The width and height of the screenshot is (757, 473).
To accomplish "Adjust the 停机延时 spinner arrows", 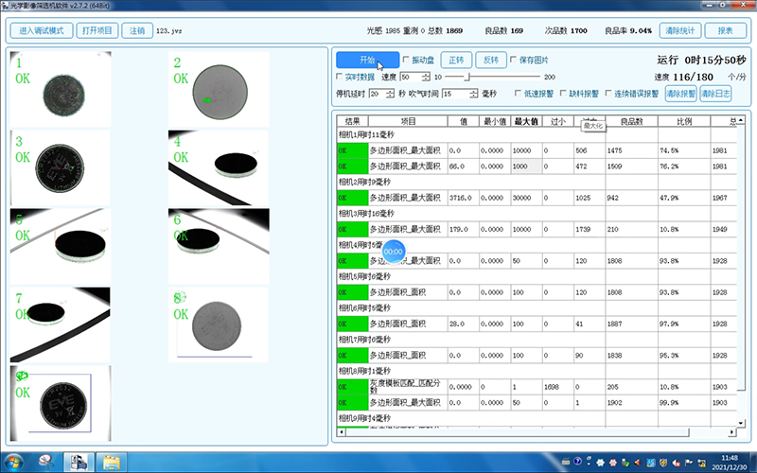I will [390, 94].
